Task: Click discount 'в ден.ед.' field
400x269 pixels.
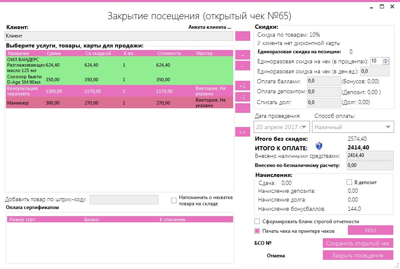Action: click(375, 71)
